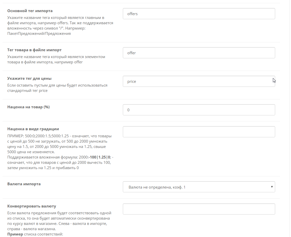Image resolution: width=291 pixels, height=237 pixels.
Task: Click the bold formula '-100|1.25|0' text
Action: [x=100, y=157]
